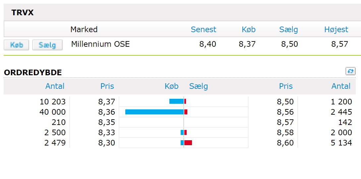Refresh the order depth with the reload icon
The height and width of the screenshot is (179, 361).
tap(350, 71)
